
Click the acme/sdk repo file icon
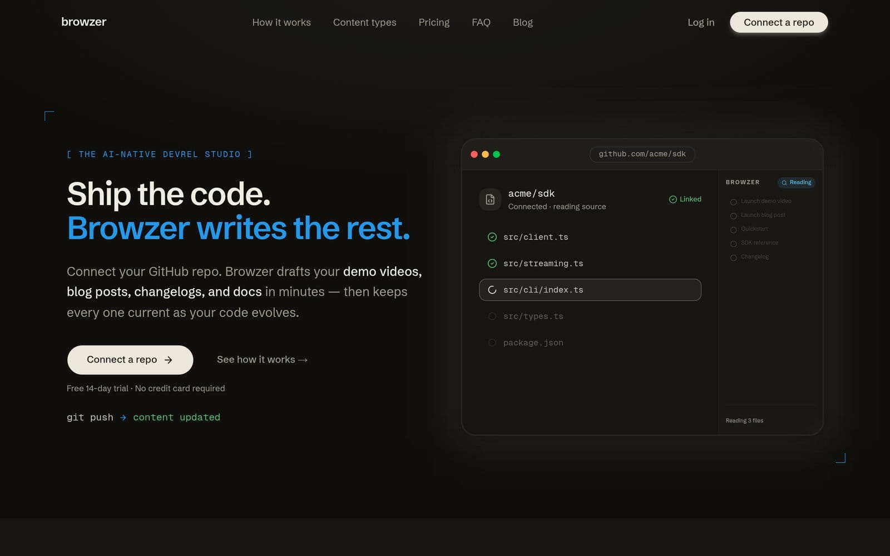coord(490,199)
